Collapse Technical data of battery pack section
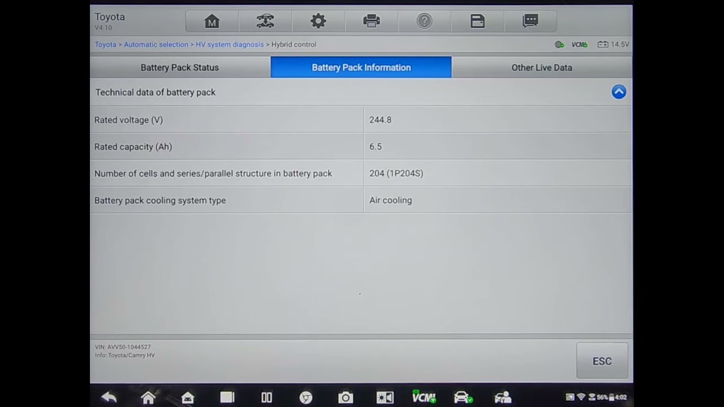The height and width of the screenshot is (407, 724). click(x=619, y=92)
